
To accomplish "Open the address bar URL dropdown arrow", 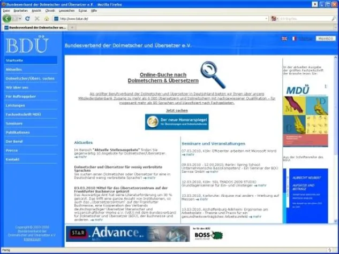I will tap(266, 19).
